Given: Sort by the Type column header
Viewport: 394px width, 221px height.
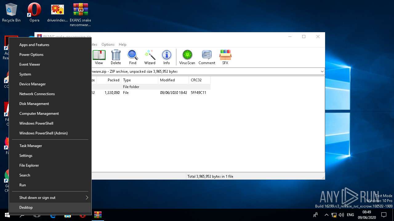Looking at the screenshot, I should (139, 80).
